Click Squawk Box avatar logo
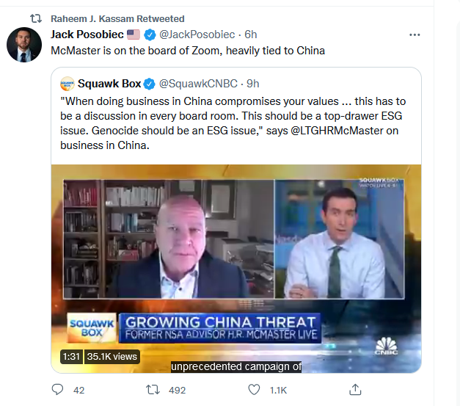The width and height of the screenshot is (460, 406). 67,84
